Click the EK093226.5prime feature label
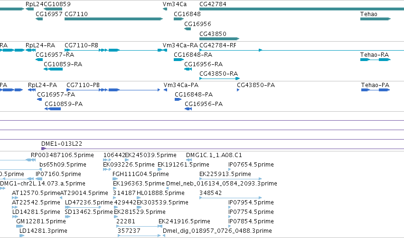The image size is (404, 238). 129,165
